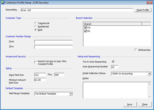
Task: Click the Save button
Action: (130, 104)
